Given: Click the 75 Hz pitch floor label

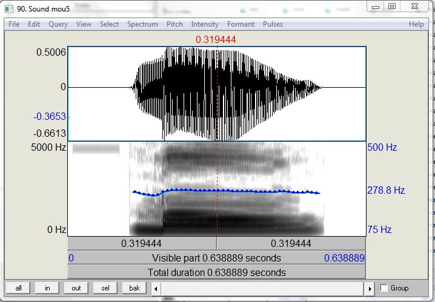Looking at the screenshot, I should tap(379, 229).
